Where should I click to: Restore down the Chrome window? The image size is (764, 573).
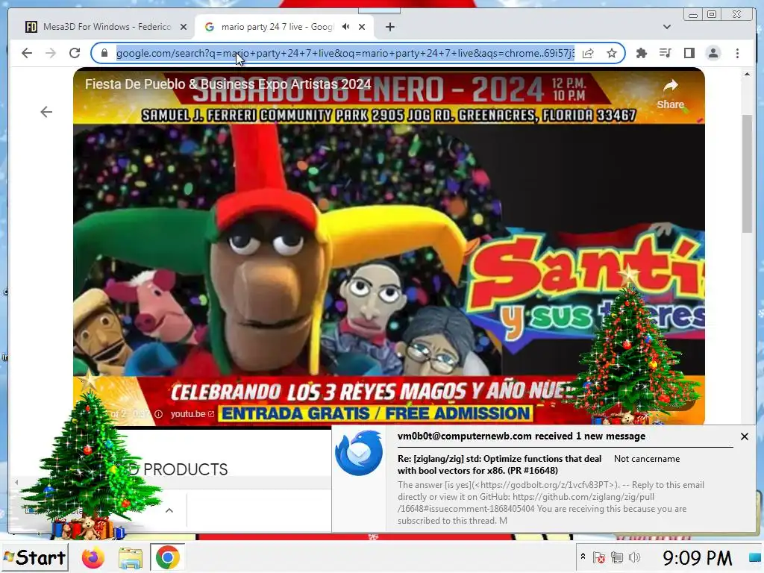[x=712, y=15]
